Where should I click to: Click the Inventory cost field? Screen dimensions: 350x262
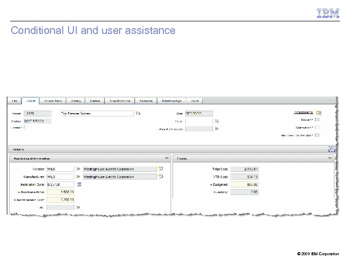click(245, 192)
